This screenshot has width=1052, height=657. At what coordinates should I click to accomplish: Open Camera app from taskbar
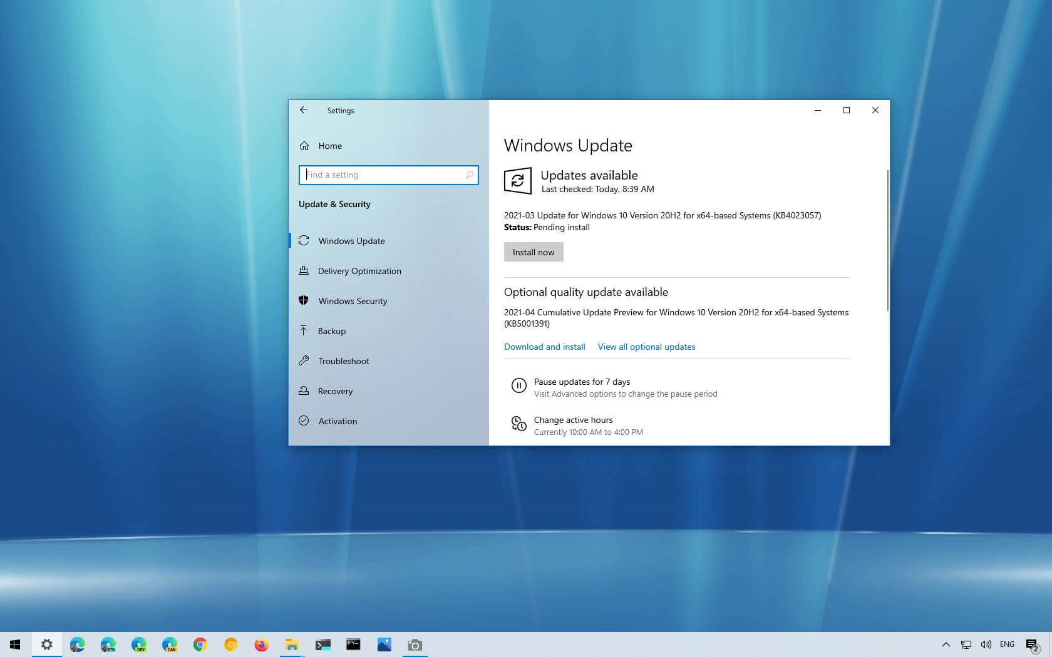(x=415, y=644)
